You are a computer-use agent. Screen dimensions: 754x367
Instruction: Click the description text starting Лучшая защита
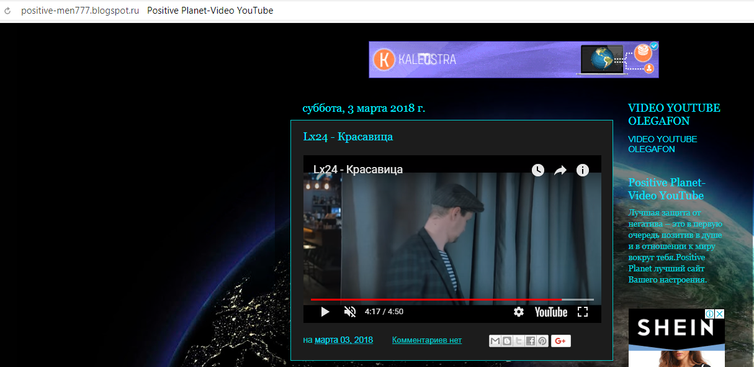coord(675,246)
